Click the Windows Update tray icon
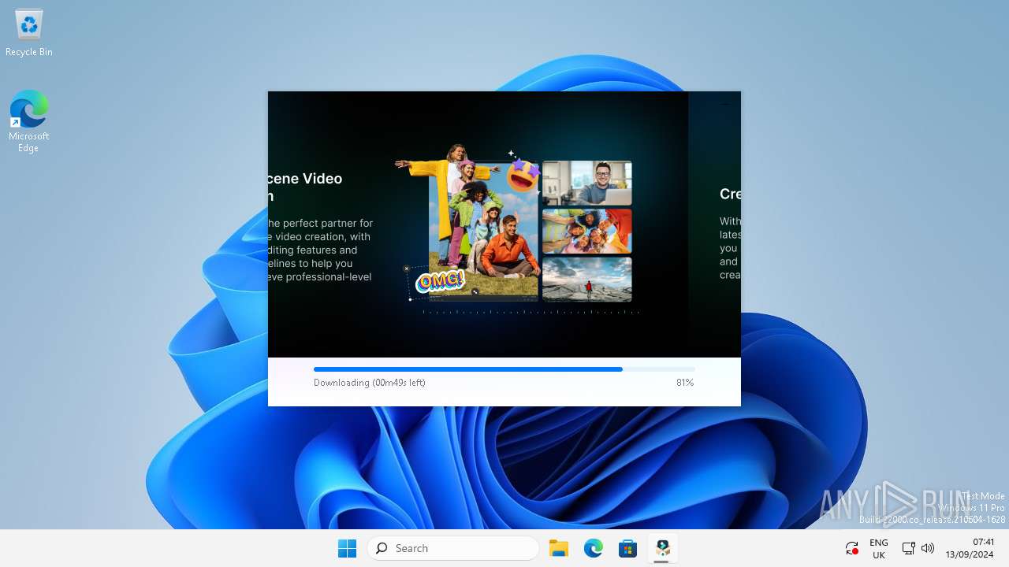1009x567 pixels. (851, 548)
